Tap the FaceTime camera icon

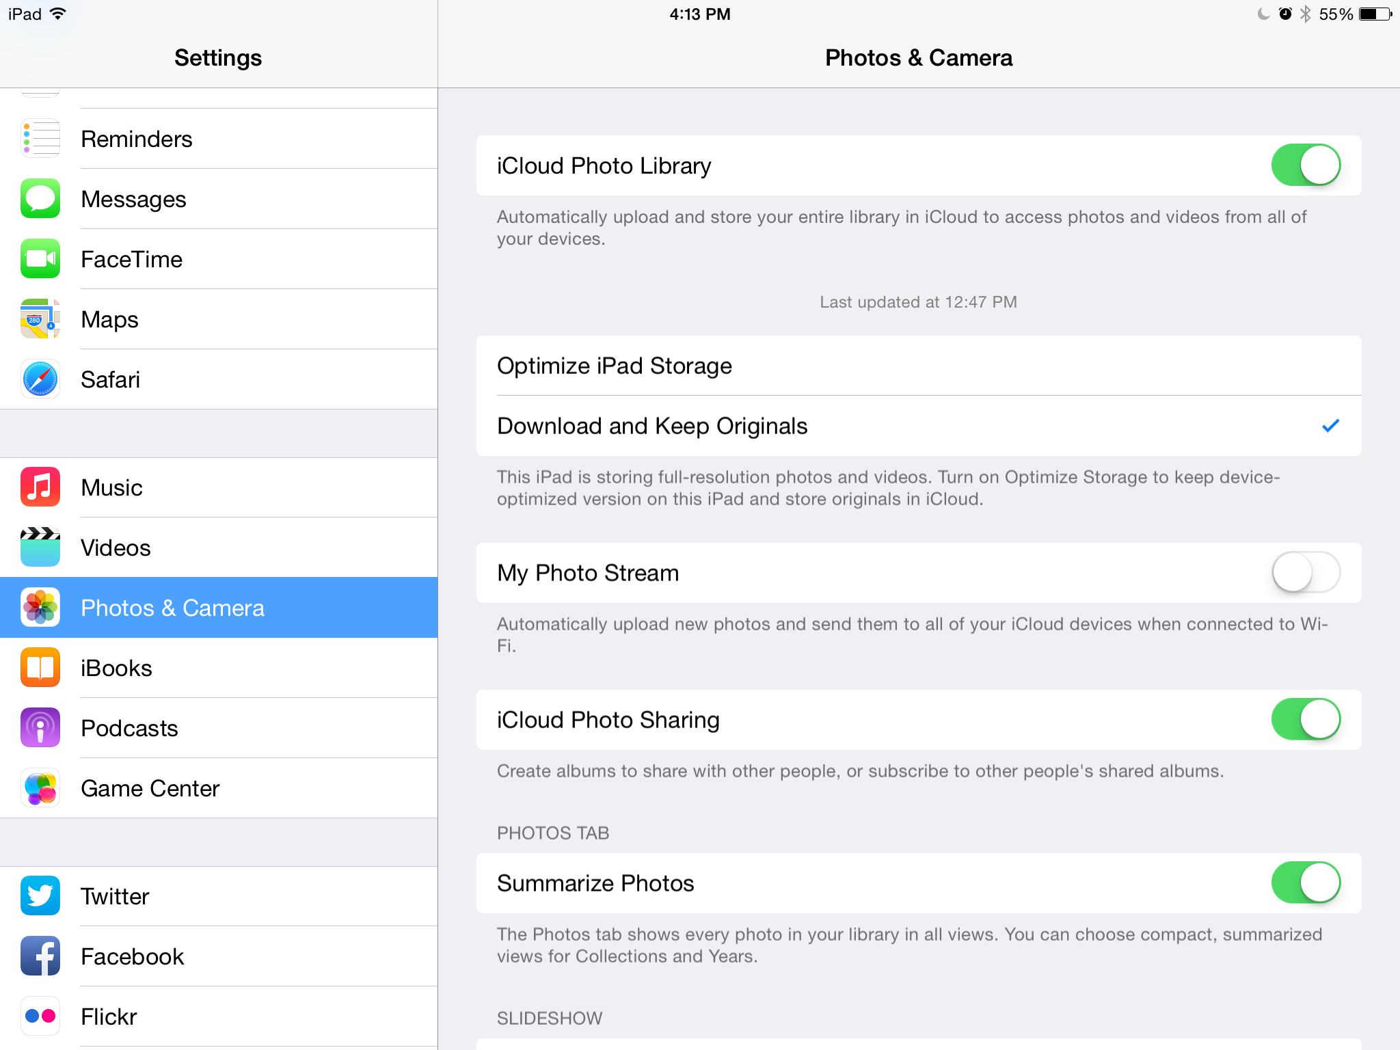coord(40,259)
